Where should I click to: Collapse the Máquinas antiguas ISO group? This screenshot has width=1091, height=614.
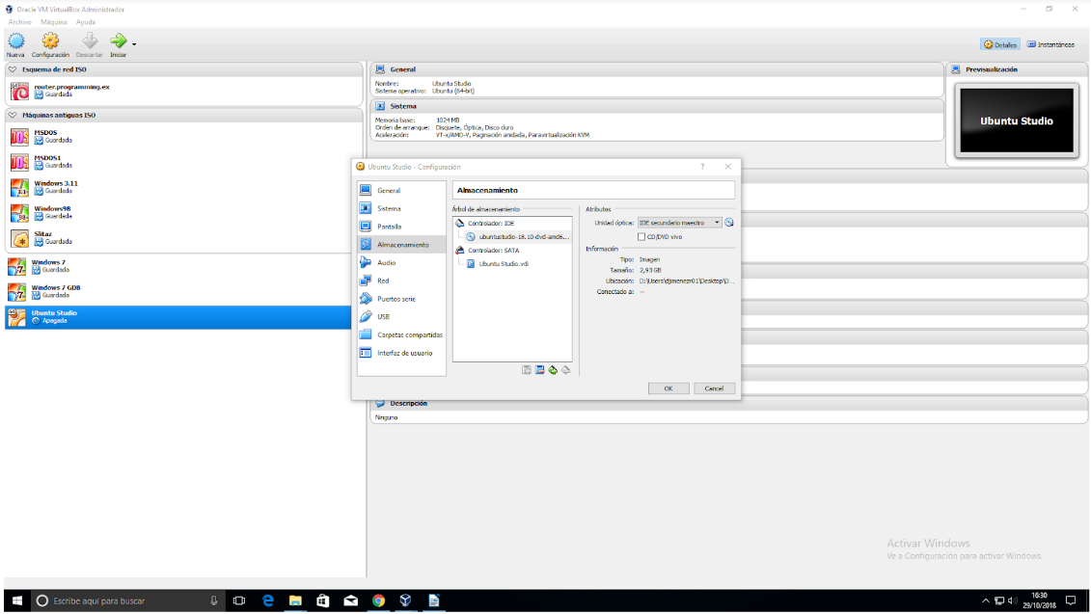click(x=12, y=115)
